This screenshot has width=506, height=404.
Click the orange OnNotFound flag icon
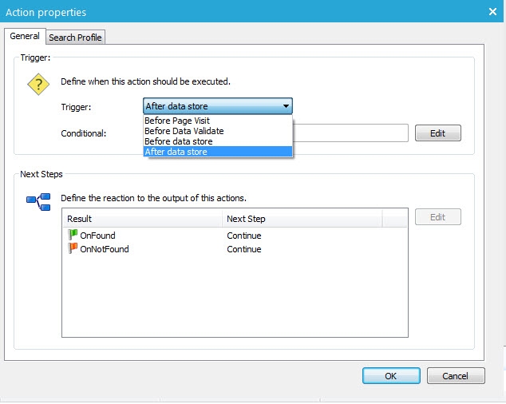click(x=73, y=249)
